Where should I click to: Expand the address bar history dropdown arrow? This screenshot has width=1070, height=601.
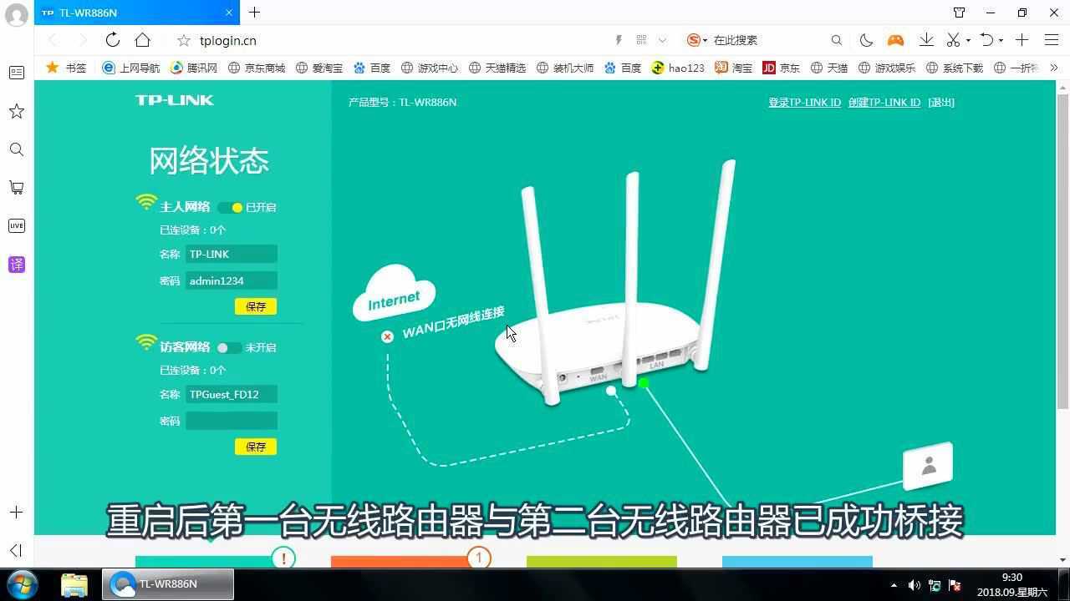pos(662,40)
